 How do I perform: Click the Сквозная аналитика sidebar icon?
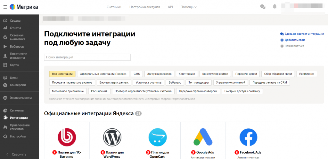(x=5, y=37)
